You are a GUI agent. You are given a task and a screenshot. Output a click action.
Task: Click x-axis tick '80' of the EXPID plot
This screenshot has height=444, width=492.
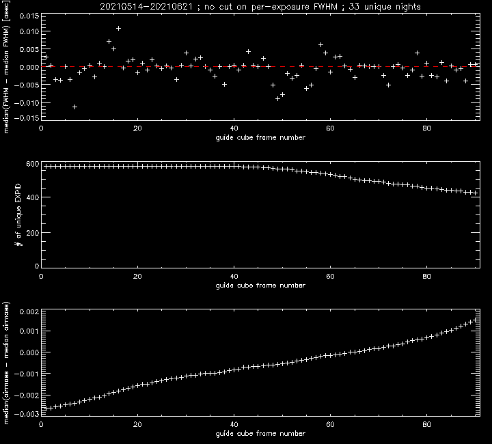[426, 277]
